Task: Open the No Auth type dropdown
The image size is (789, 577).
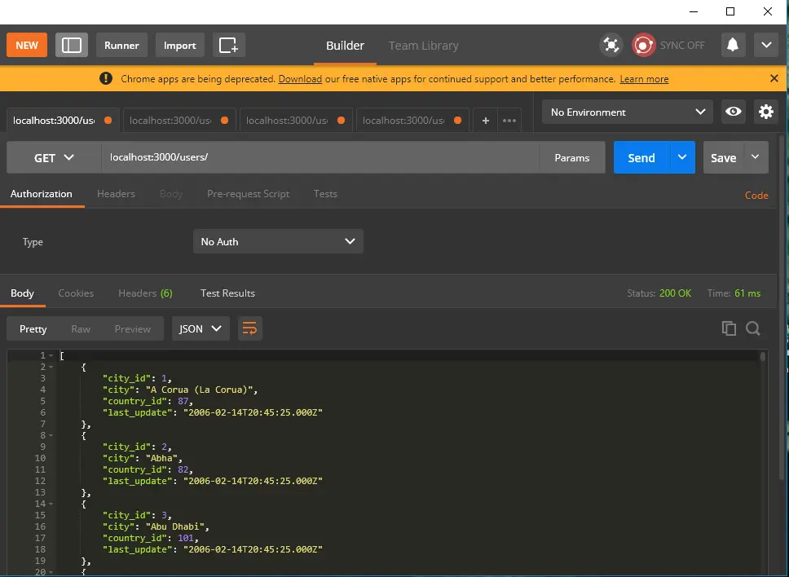Action: [x=278, y=241]
